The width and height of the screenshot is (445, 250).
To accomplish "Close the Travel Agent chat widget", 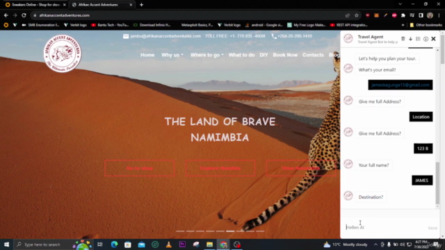I will coord(433,39).
